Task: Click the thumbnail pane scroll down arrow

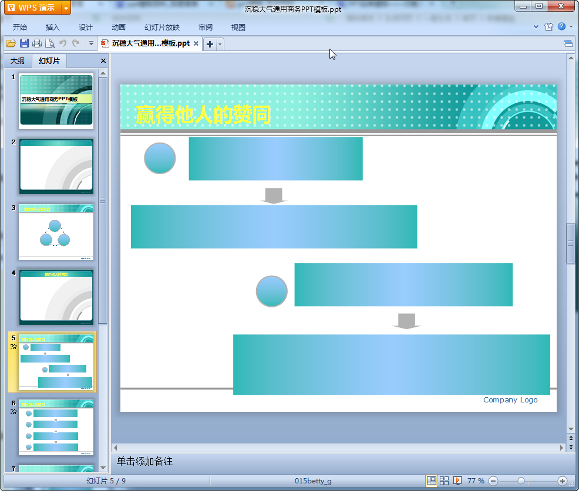Action: (103, 468)
